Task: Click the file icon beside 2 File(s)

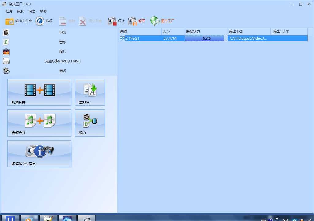Action: click(122, 38)
